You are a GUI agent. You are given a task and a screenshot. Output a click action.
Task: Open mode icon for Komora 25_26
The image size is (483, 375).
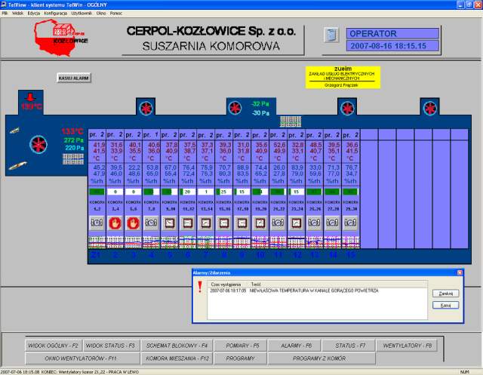[314, 223]
